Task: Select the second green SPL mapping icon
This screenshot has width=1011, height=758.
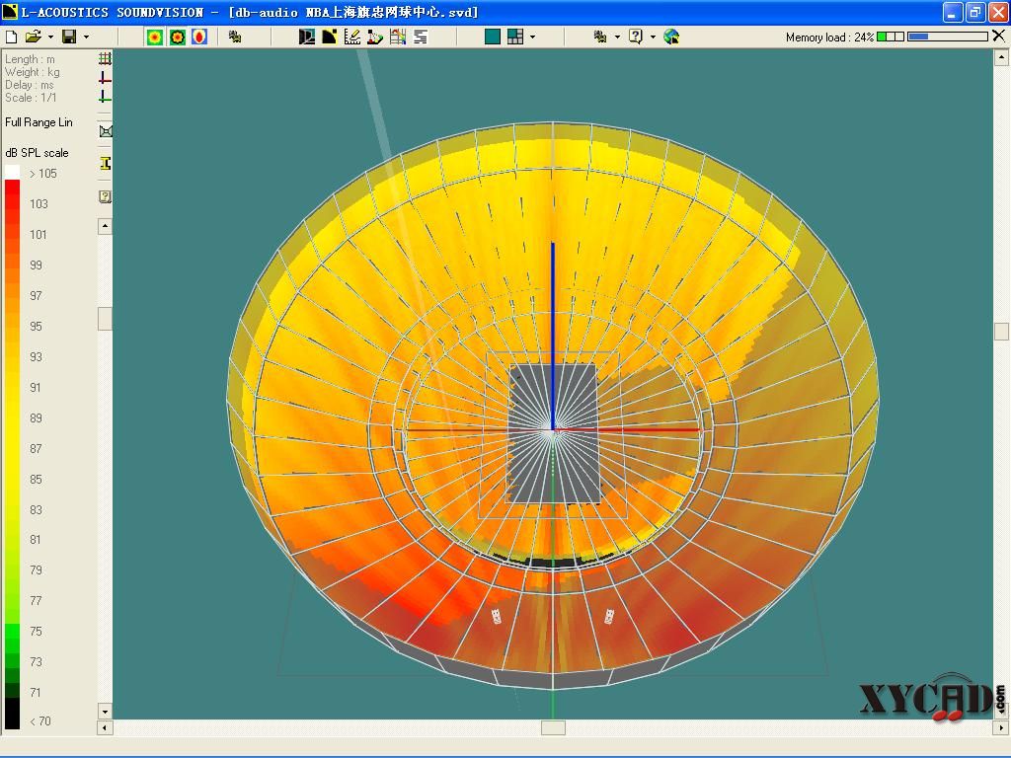Action: click(x=178, y=37)
